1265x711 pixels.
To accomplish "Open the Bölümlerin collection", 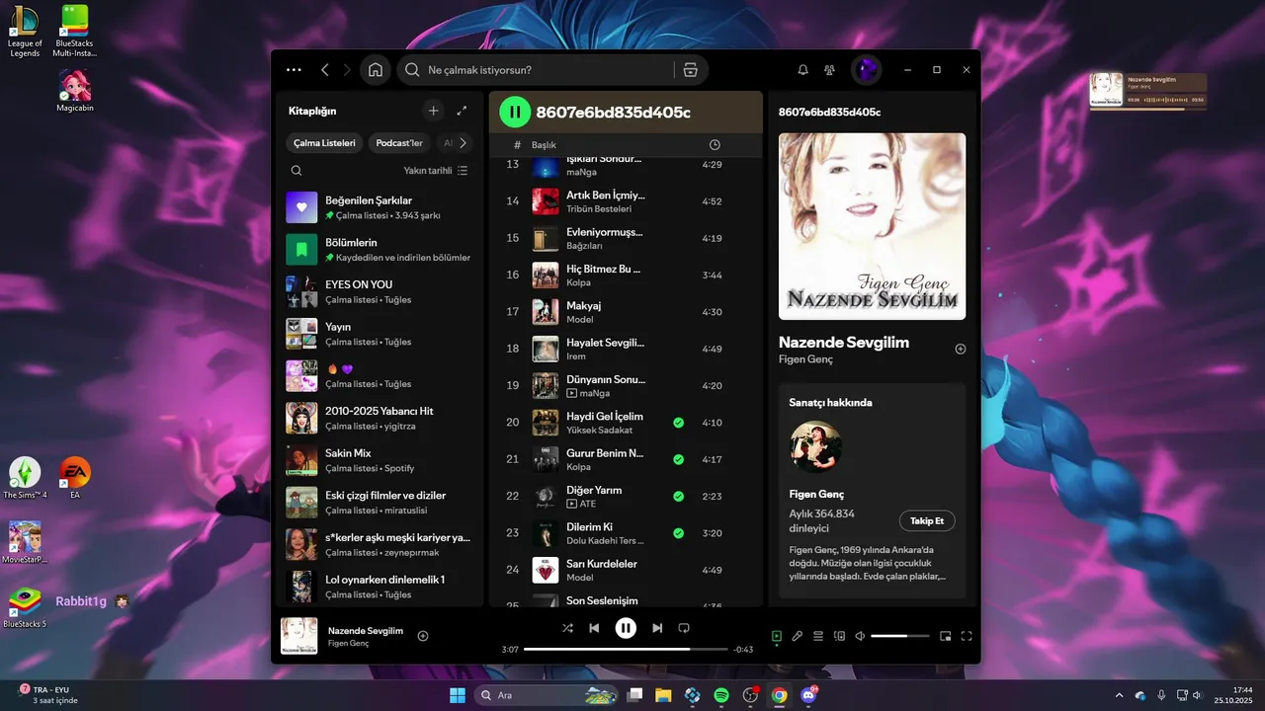I will coord(379,250).
